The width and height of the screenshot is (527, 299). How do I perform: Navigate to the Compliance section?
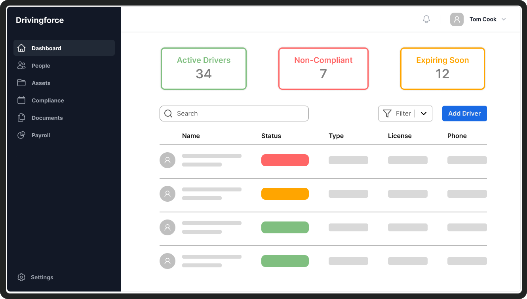click(x=48, y=100)
